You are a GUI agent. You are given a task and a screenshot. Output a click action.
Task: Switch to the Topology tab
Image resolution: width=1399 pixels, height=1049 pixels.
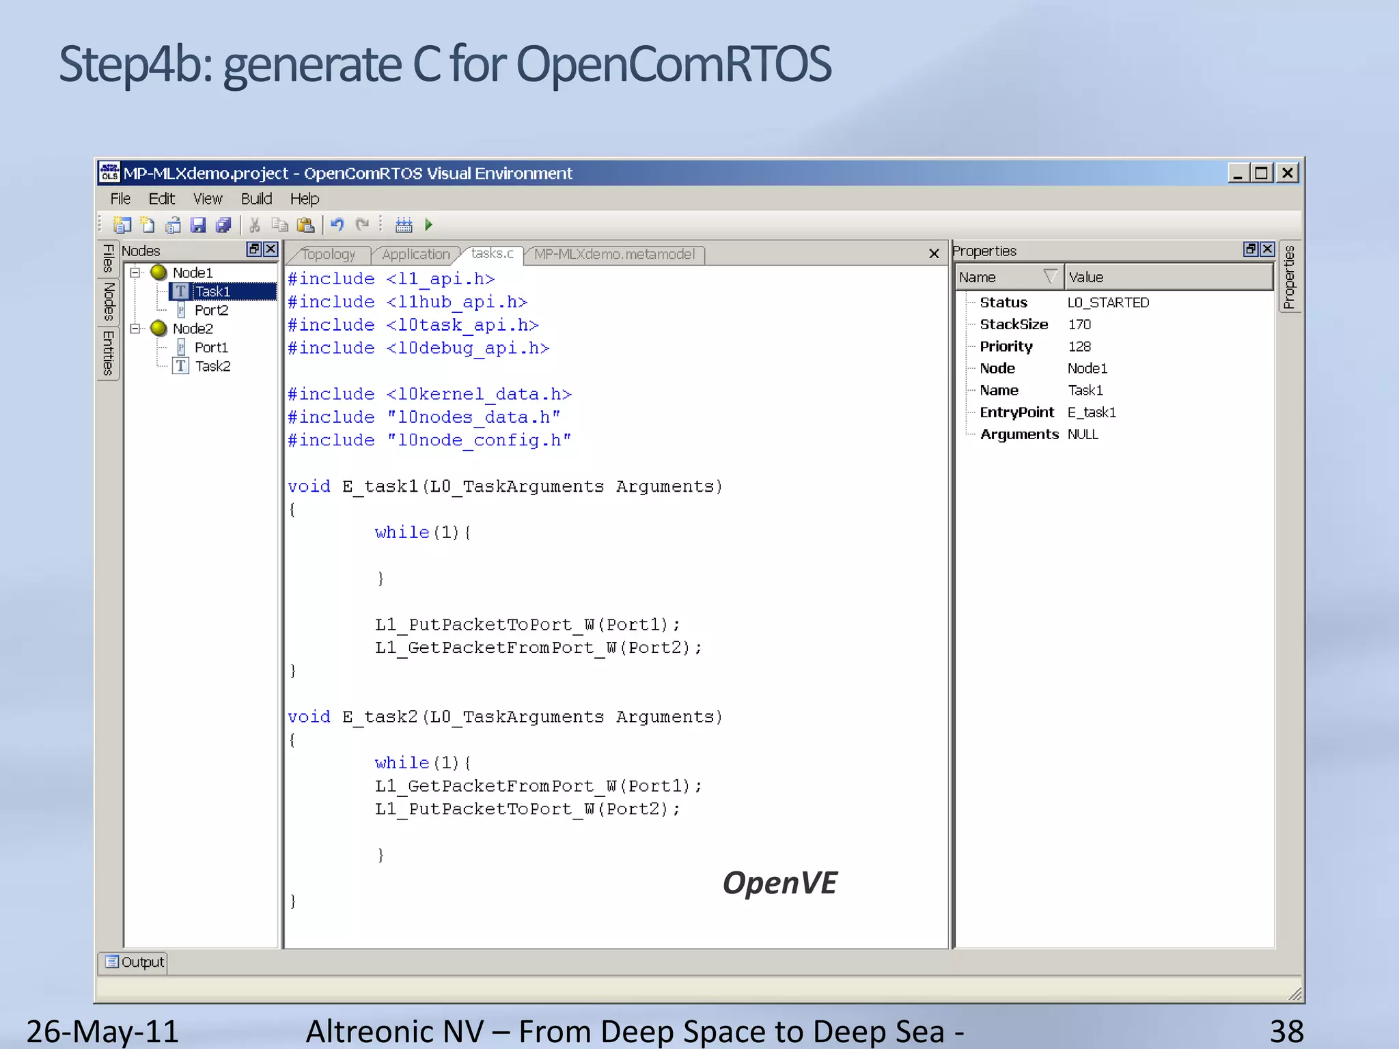pyautogui.click(x=329, y=255)
